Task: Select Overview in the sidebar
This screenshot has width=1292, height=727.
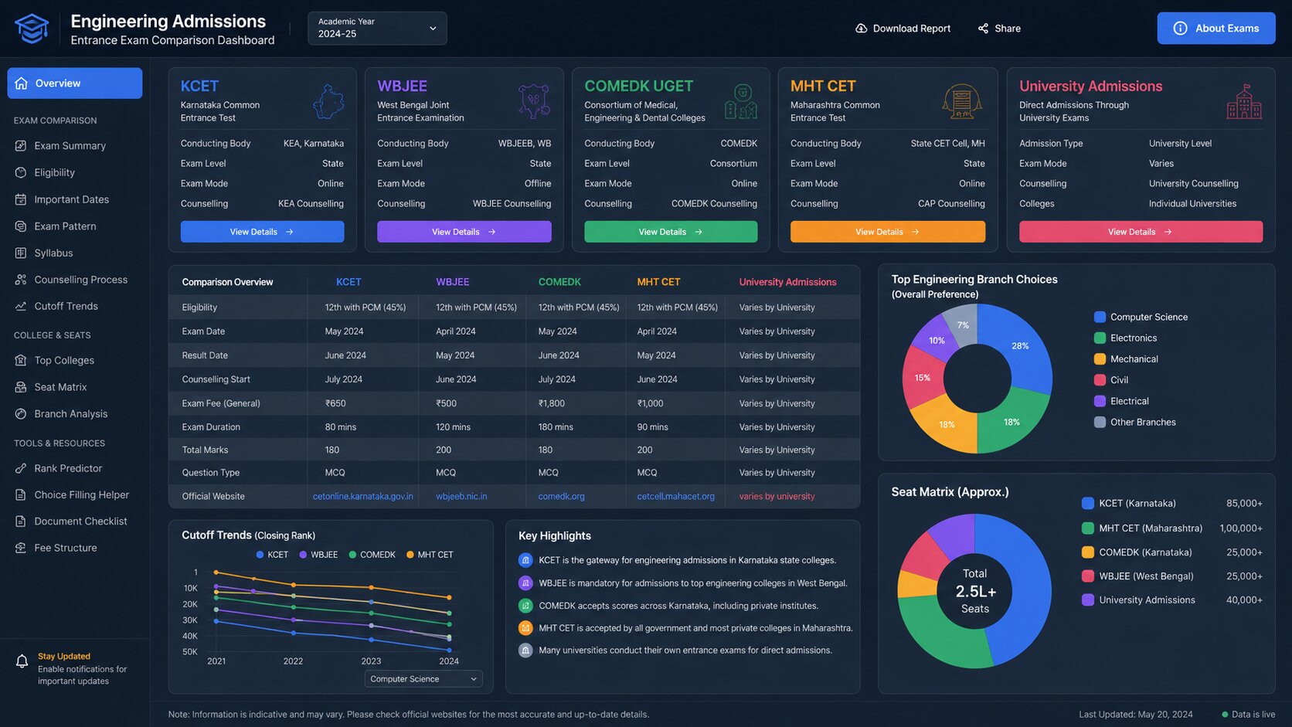Action: coord(75,83)
